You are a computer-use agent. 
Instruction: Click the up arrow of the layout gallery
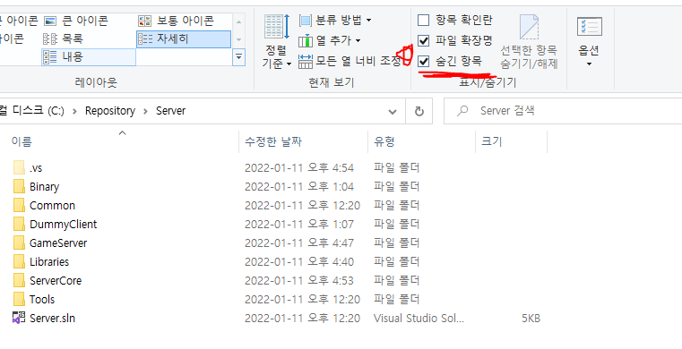click(x=238, y=21)
